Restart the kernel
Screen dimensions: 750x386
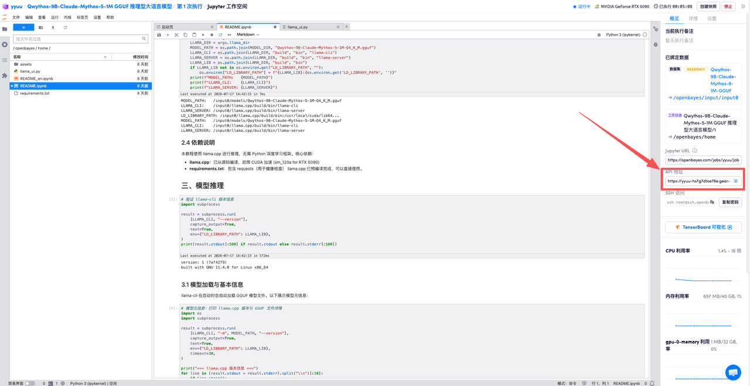(220, 35)
